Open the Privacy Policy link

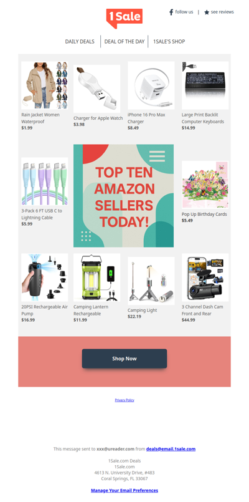[x=125, y=400]
